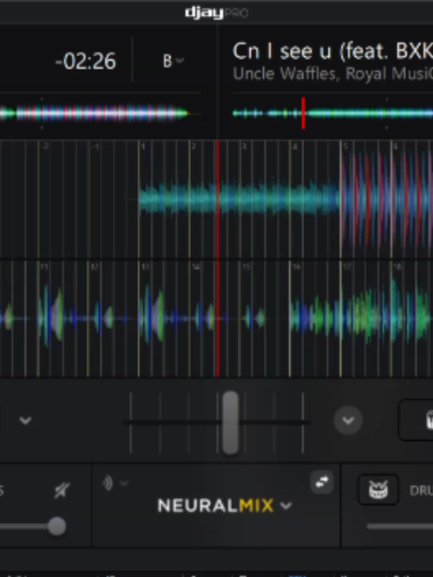Click the partially visible button at right edge

416,420
